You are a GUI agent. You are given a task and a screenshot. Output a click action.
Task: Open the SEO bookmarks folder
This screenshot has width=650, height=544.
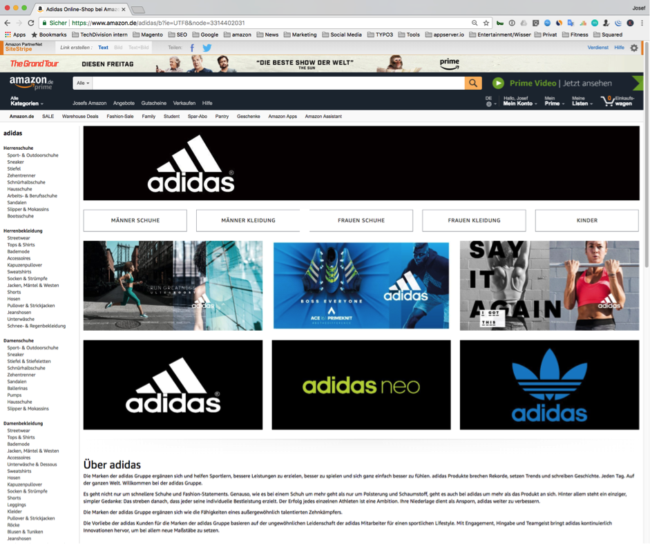pos(178,35)
